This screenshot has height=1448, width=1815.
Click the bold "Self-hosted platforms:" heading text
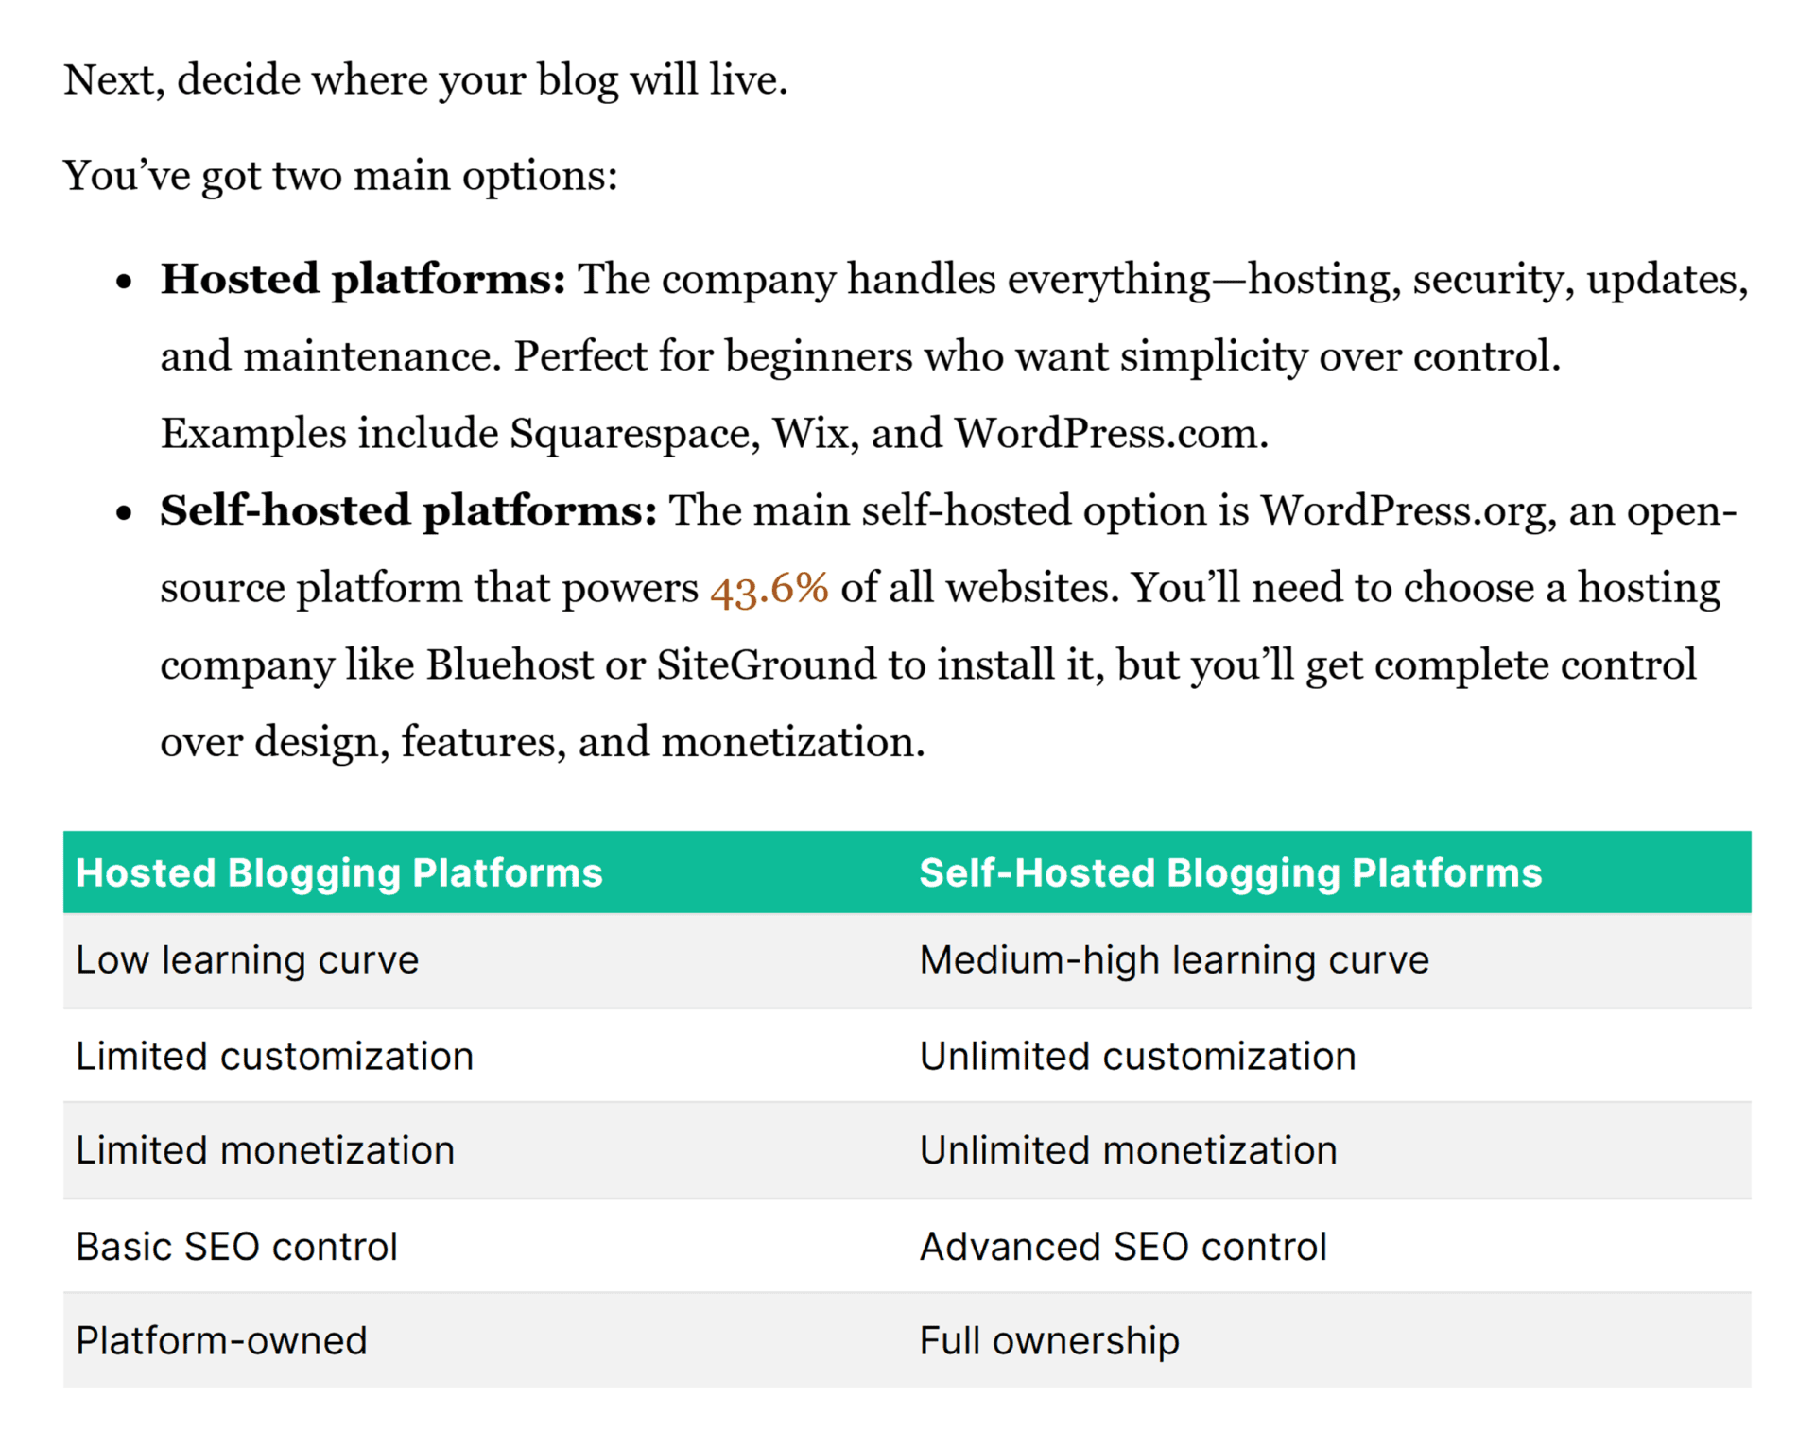(x=407, y=511)
